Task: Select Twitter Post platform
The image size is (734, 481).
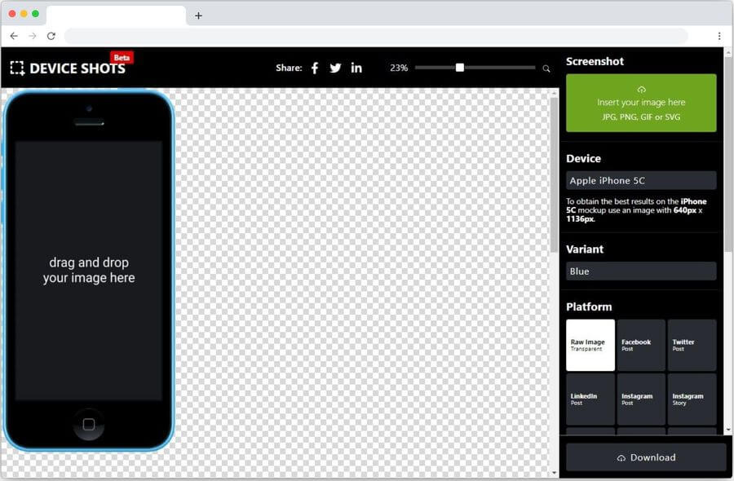Action: point(692,346)
